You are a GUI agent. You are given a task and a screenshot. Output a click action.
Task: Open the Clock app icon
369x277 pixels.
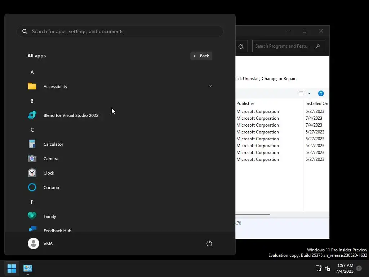pyautogui.click(x=32, y=173)
